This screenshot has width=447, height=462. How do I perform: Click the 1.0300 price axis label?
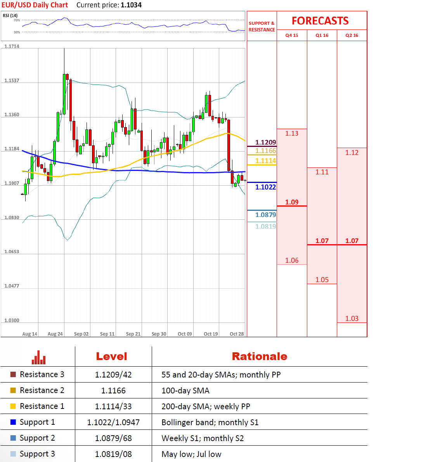click(12, 320)
